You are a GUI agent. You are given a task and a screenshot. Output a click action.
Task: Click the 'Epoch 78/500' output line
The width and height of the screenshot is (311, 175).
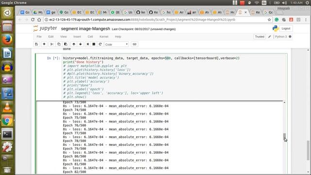tap(74, 141)
